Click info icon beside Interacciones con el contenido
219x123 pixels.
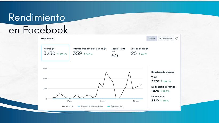pos(105,49)
